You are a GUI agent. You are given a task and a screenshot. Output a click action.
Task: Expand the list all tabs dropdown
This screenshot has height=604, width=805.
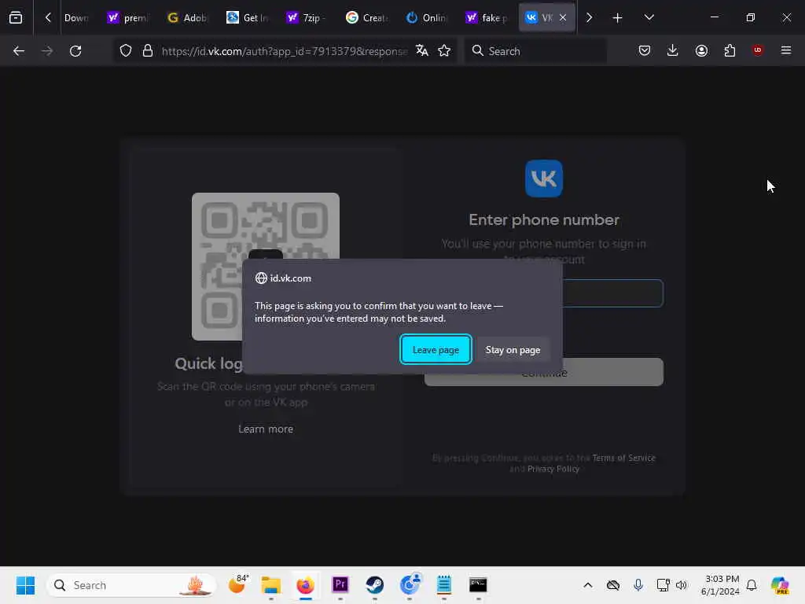[649, 17]
